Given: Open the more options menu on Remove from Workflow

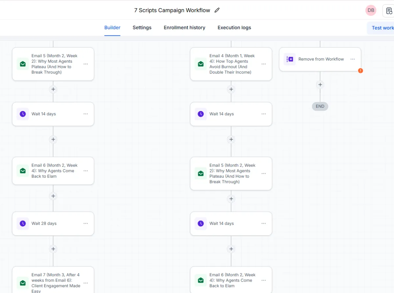Looking at the screenshot, I should [x=353, y=59].
